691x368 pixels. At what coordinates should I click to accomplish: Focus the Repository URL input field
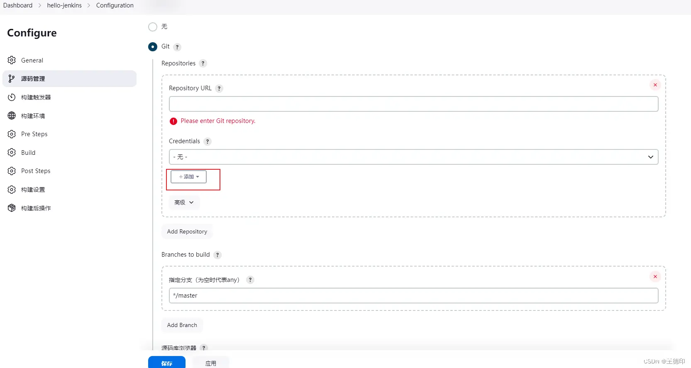click(413, 104)
